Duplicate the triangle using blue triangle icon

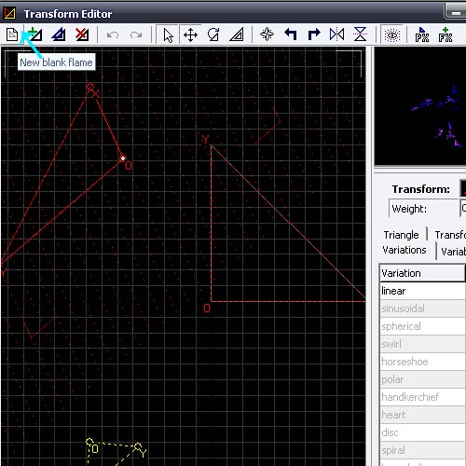[59, 34]
